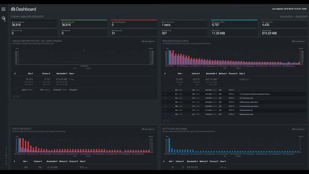Click the first bar in Requested Files chart
309x174 pixels.
(169, 58)
